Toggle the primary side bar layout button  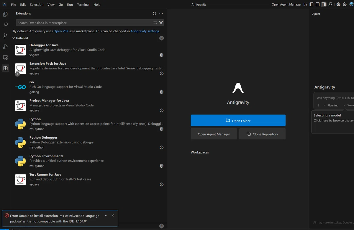(312, 4)
